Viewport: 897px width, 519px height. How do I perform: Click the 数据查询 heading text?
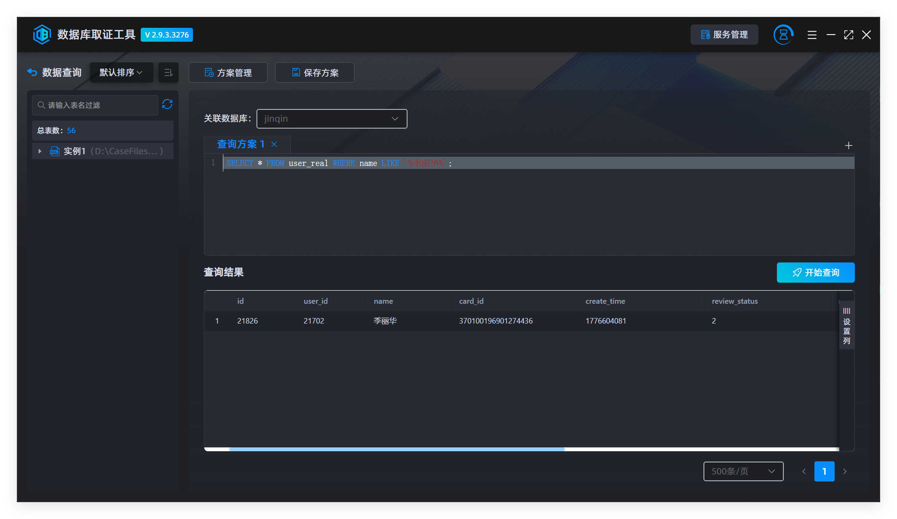(62, 72)
